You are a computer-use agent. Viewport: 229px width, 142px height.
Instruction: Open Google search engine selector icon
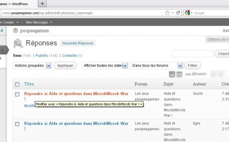[x=187, y=13]
